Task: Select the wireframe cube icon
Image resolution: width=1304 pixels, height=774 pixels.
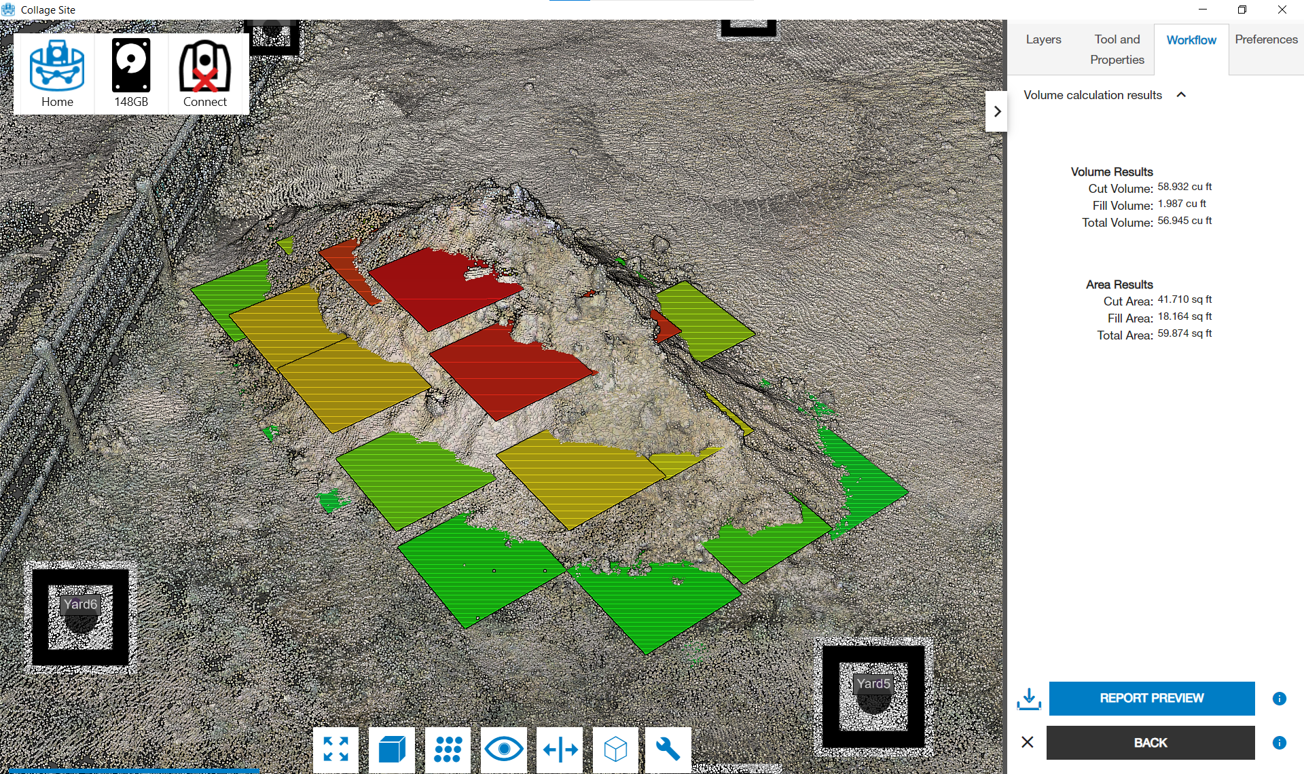Action: [615, 750]
